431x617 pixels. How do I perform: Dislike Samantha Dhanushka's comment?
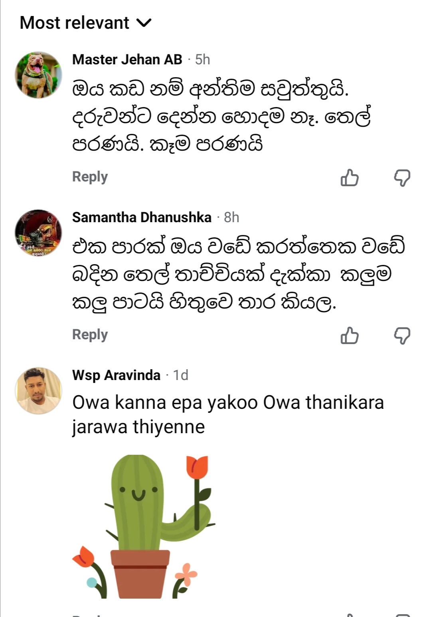[x=402, y=336]
